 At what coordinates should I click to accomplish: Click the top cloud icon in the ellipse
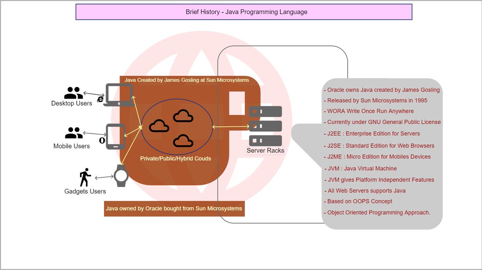[183, 116]
